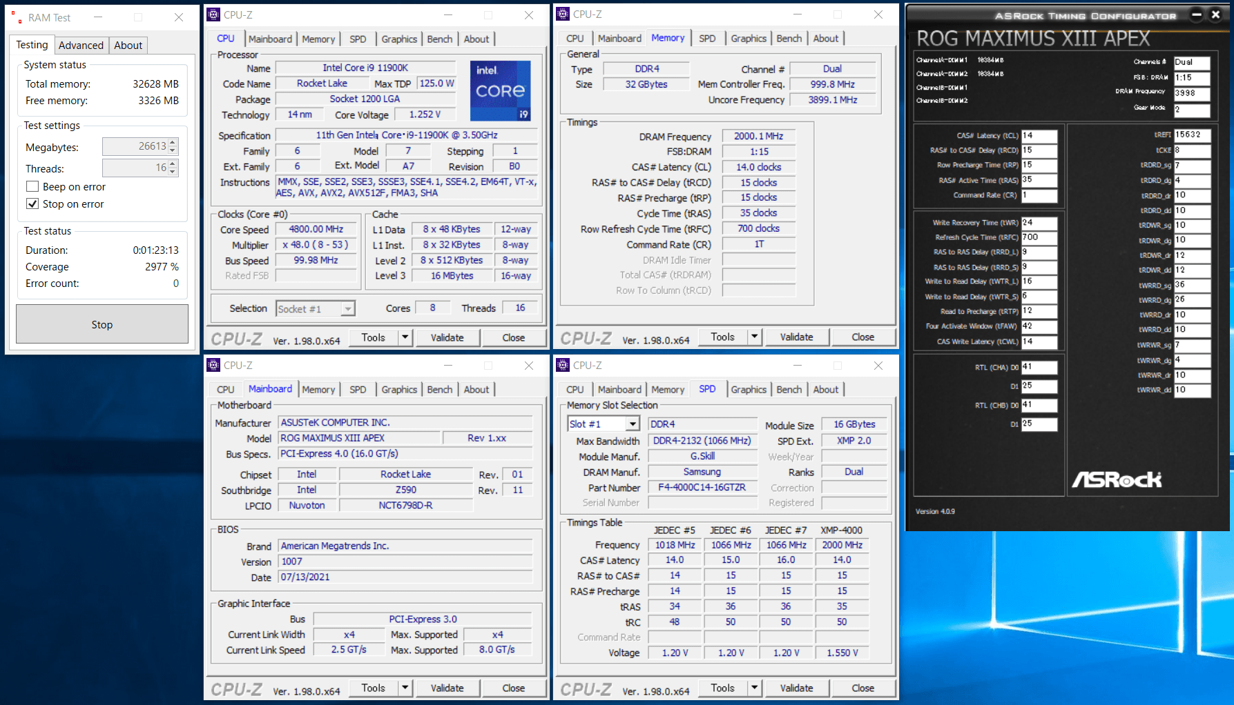Open the About tab in RAM Test
Viewport: 1234px width, 705px height.
coord(128,45)
